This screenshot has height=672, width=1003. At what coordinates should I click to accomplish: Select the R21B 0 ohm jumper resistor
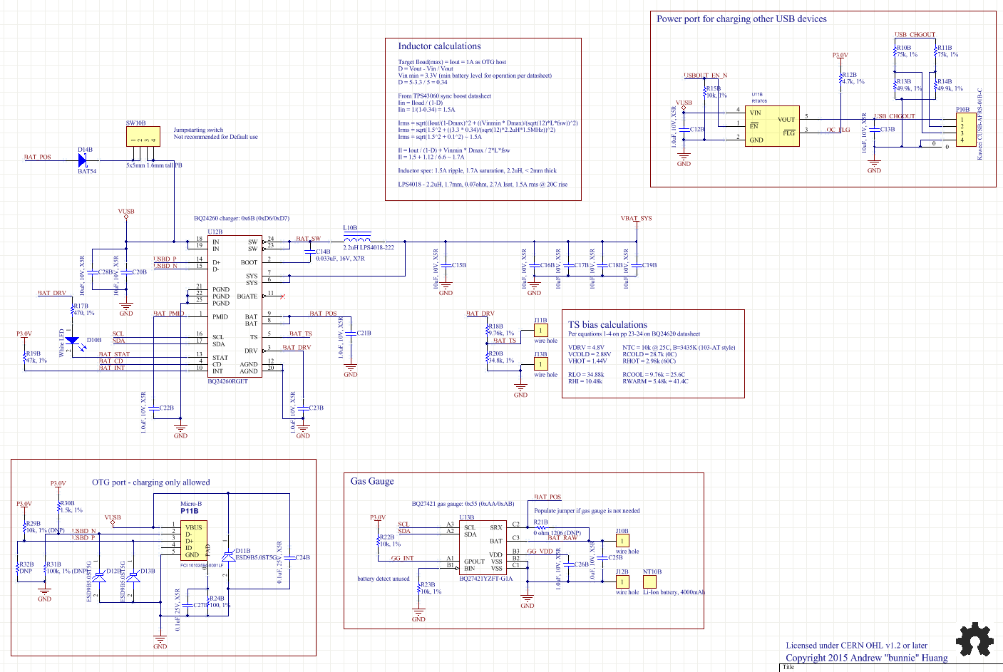click(541, 528)
